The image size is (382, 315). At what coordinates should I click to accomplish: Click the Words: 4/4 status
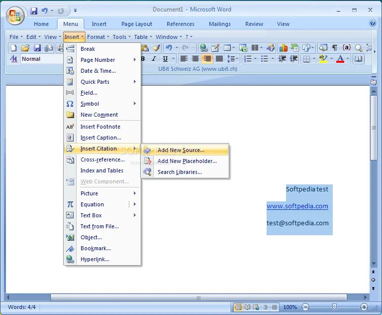22,307
